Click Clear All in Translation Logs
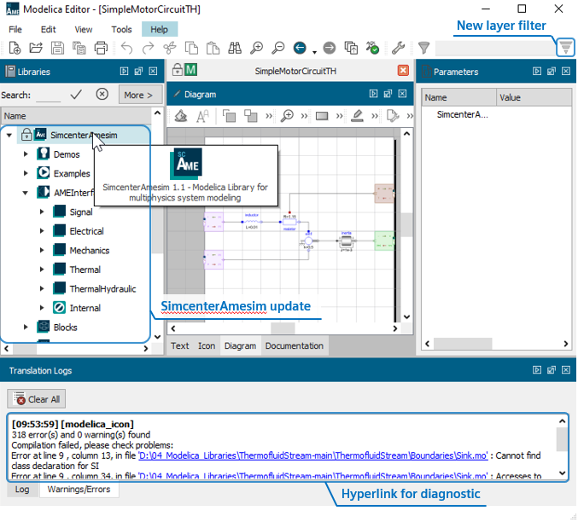578x522 pixels. pyautogui.click(x=37, y=399)
